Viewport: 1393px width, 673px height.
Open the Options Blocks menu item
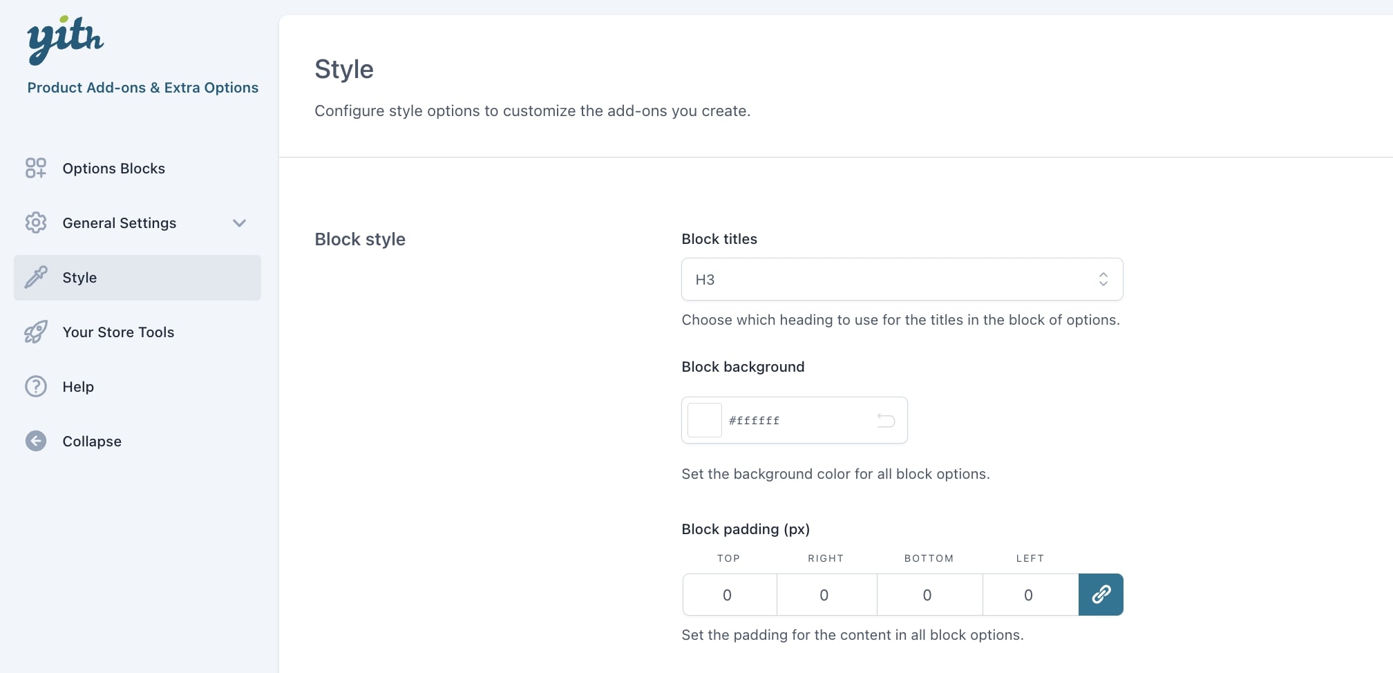(138, 168)
